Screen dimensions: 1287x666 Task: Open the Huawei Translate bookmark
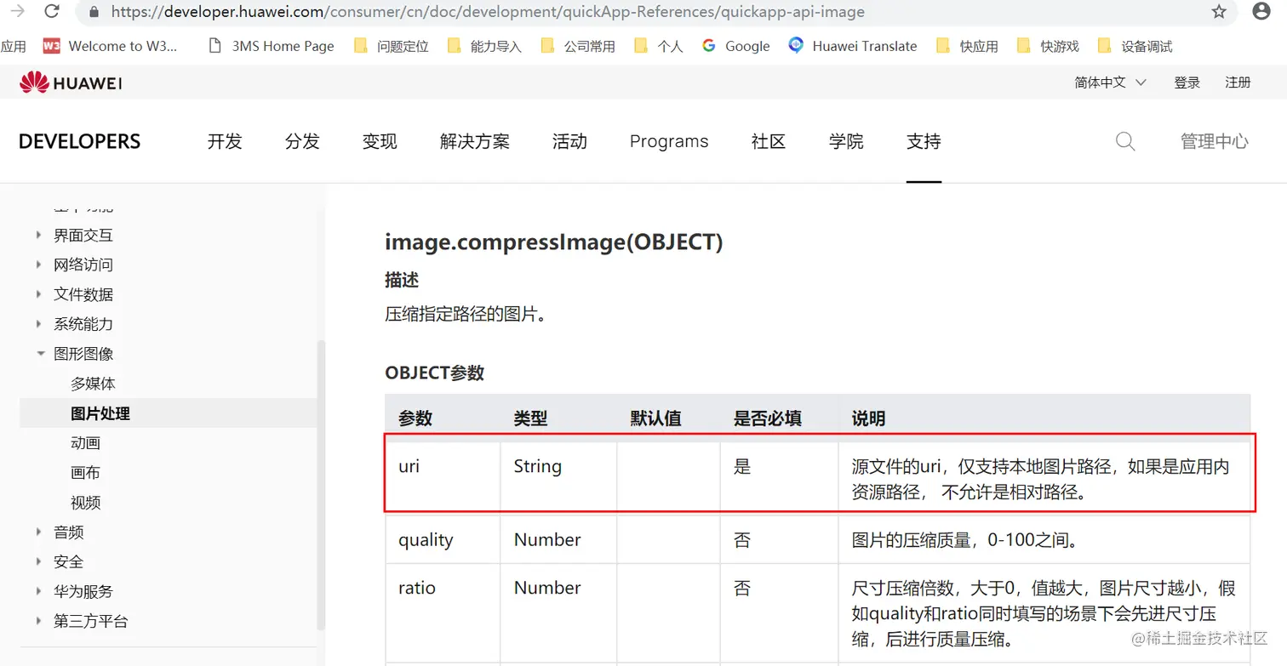tap(853, 46)
